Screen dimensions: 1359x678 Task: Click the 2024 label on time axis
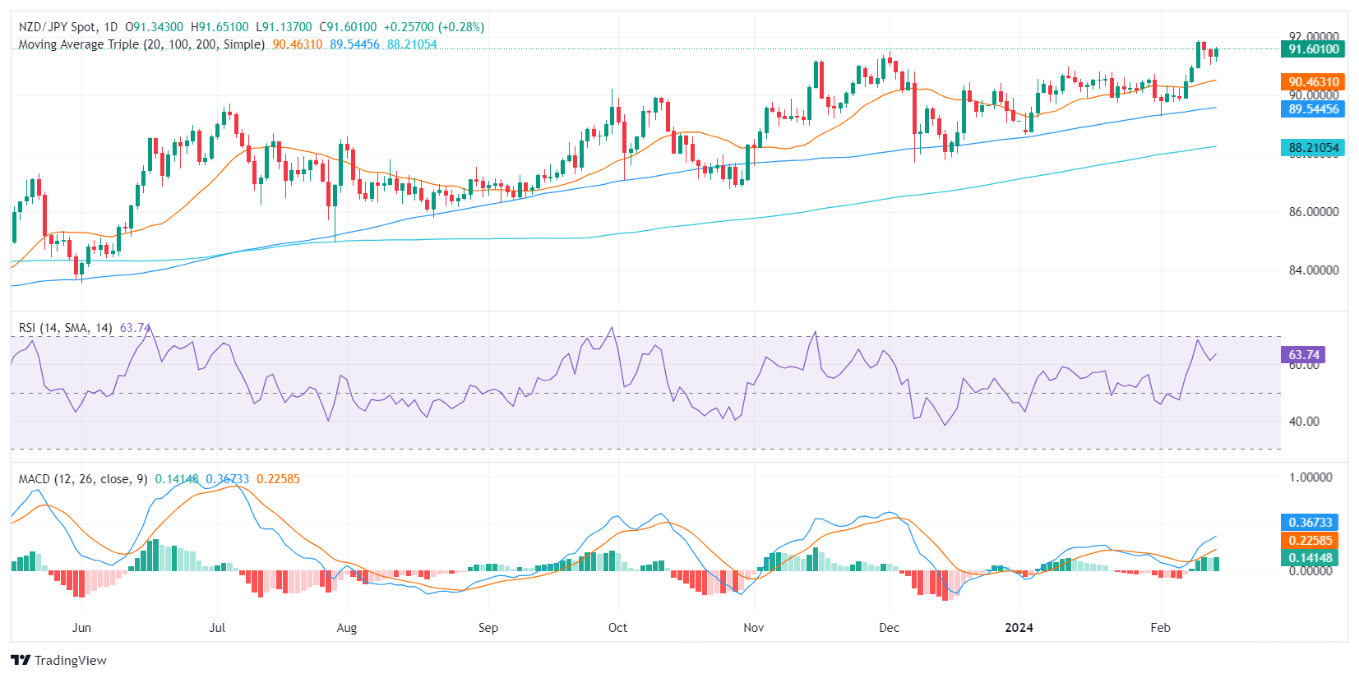pos(1019,628)
